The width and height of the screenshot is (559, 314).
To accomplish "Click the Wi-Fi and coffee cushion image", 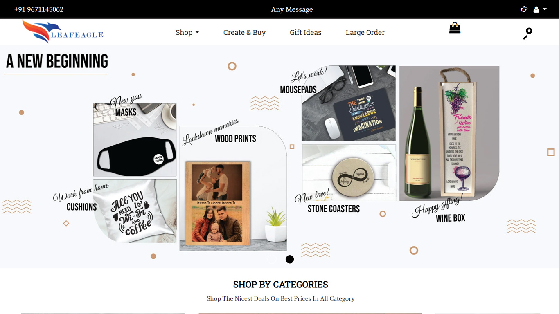I will [x=135, y=211].
